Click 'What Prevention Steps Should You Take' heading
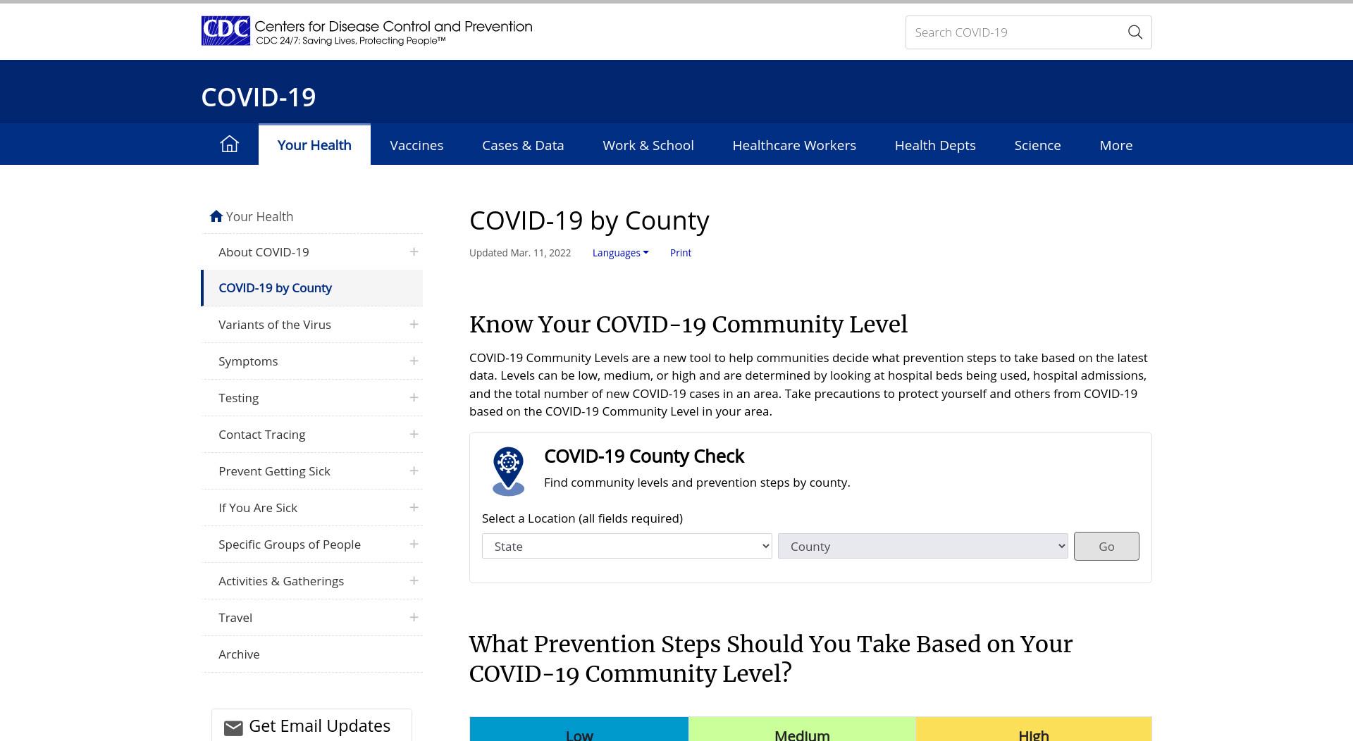The image size is (1353, 741). [771, 659]
